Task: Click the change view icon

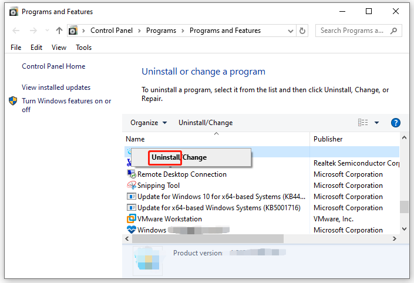Action: [x=363, y=123]
